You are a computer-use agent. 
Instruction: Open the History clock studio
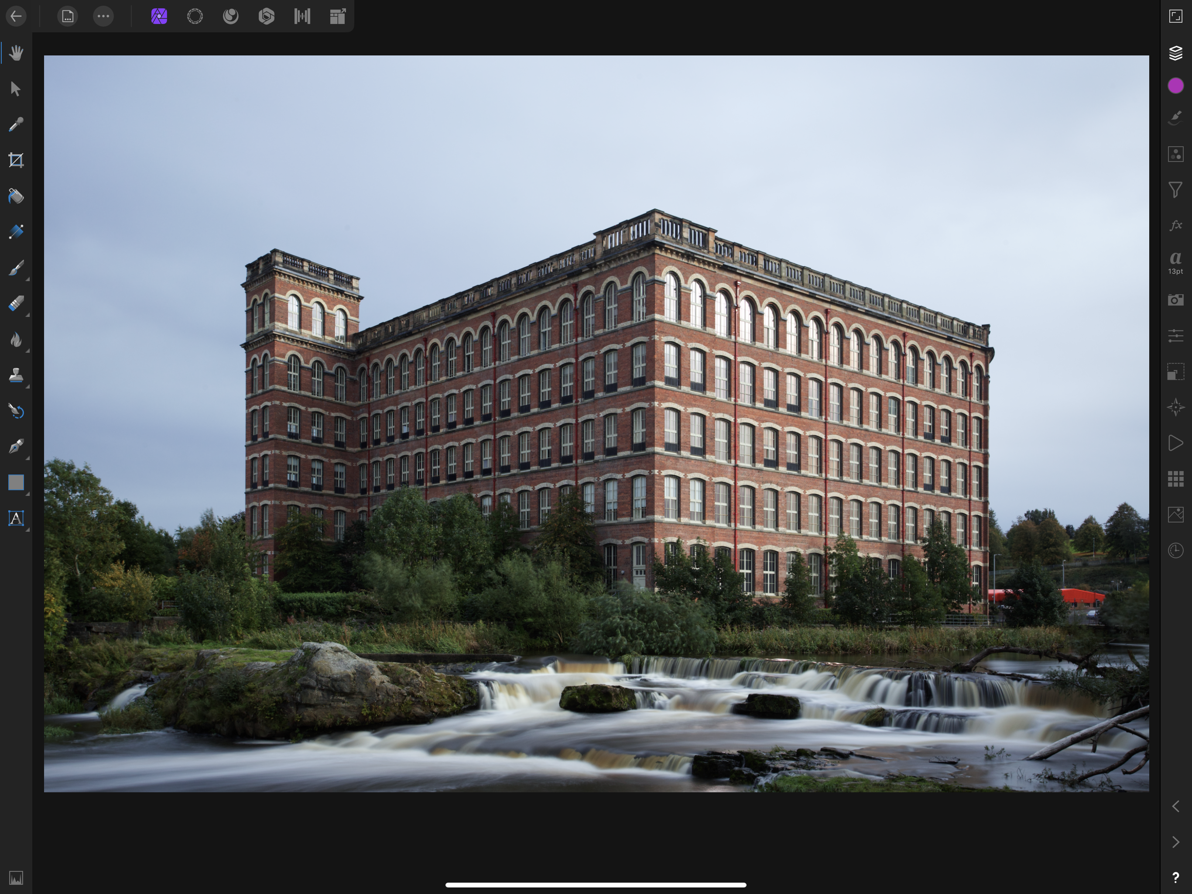click(1175, 550)
